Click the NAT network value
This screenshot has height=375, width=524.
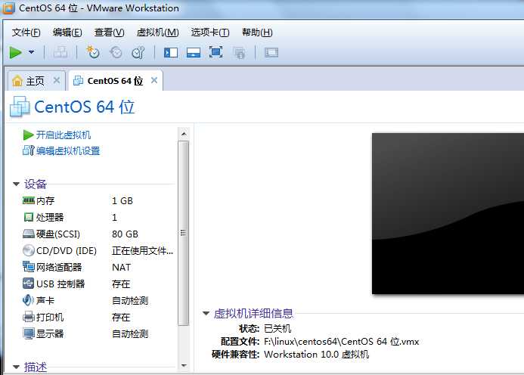click(x=121, y=268)
